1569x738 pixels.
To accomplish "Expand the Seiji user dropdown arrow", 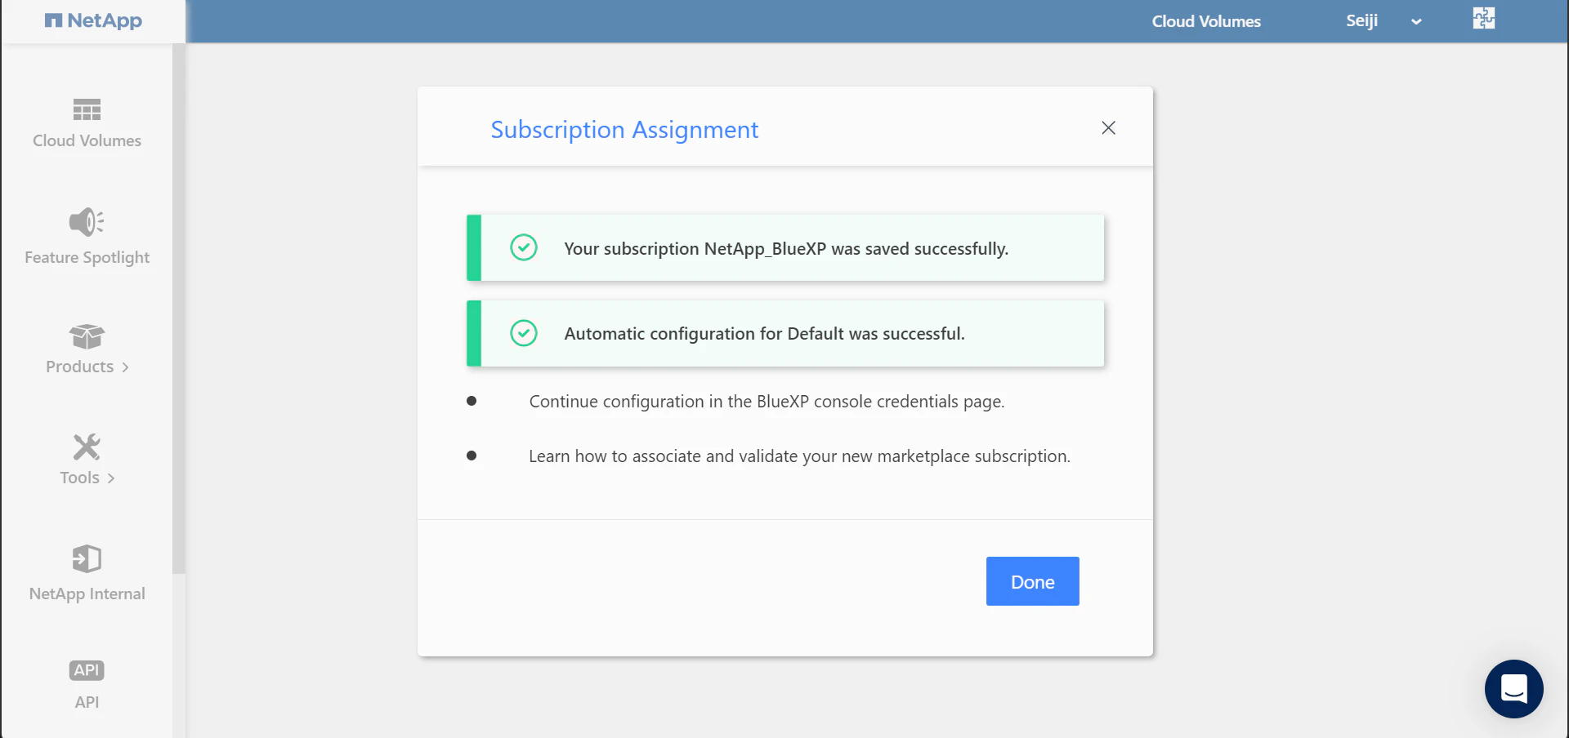I will click(1416, 22).
